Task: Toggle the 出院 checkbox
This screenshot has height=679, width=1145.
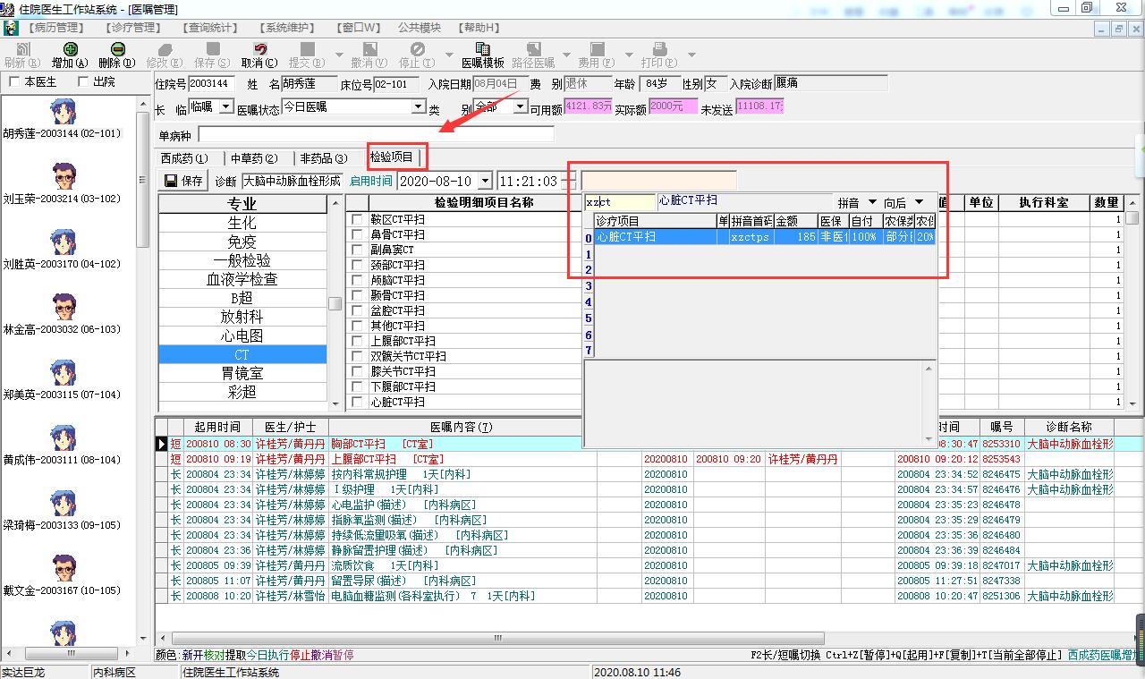Action: point(83,82)
